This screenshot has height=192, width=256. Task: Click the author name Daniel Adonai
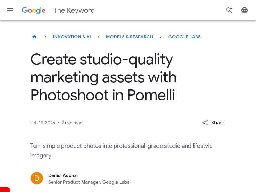(x=63, y=175)
